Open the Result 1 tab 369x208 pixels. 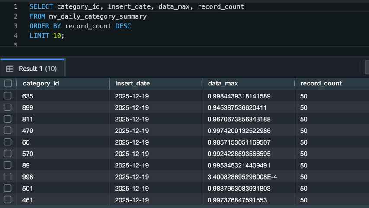pos(32,69)
